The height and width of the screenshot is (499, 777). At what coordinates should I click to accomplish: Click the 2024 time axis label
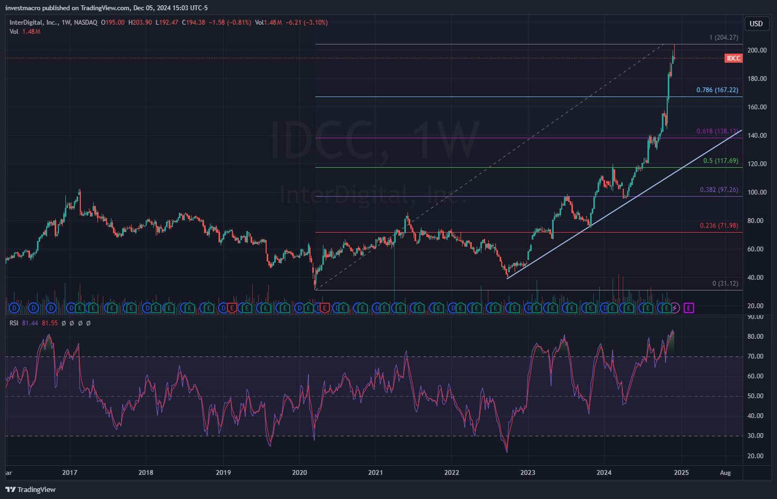coord(604,473)
